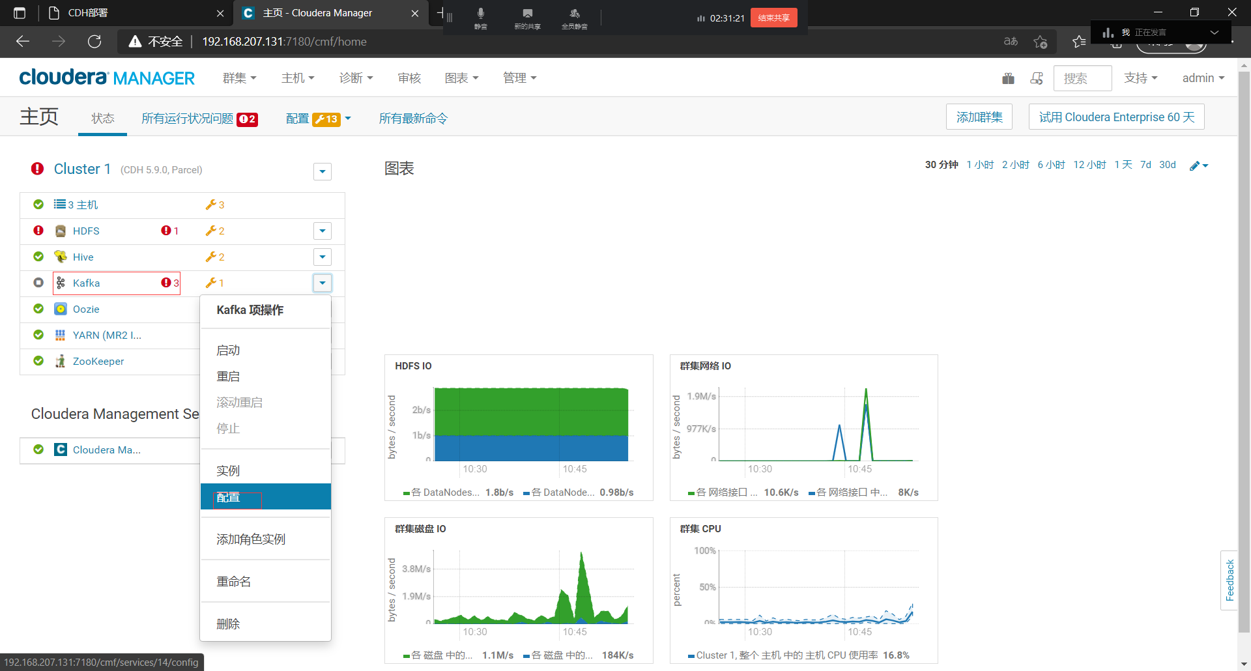Click the browser refresh button
This screenshot has height=671, width=1251.
pyautogui.click(x=94, y=42)
